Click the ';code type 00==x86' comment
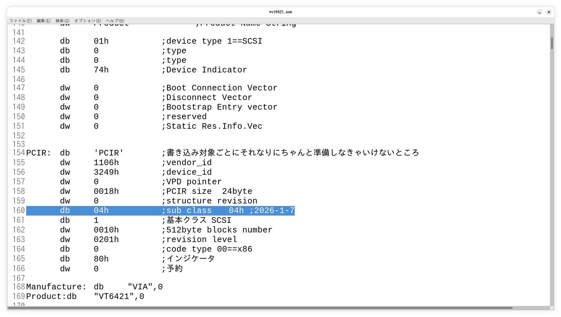561x317 pixels. [x=207, y=249]
